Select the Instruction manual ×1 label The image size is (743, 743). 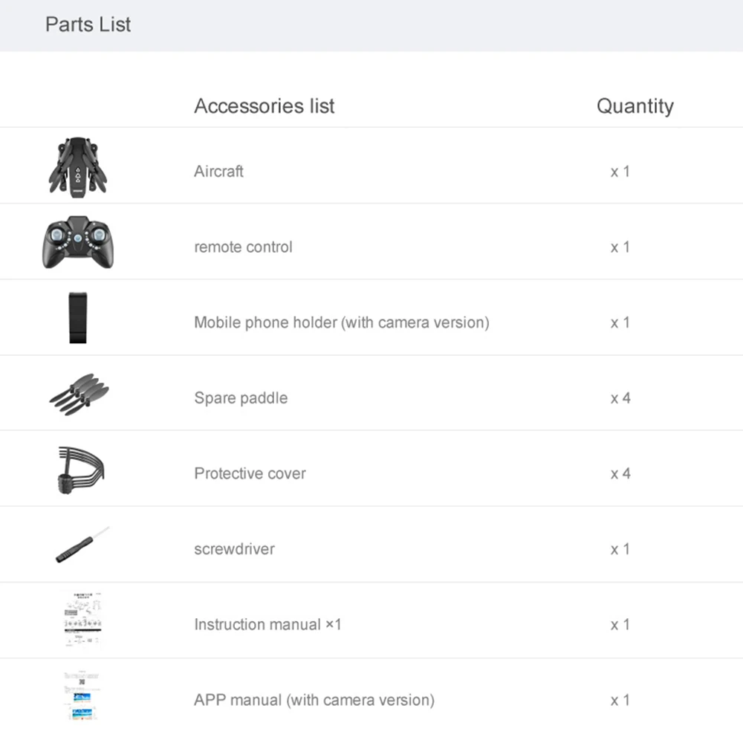(x=267, y=624)
